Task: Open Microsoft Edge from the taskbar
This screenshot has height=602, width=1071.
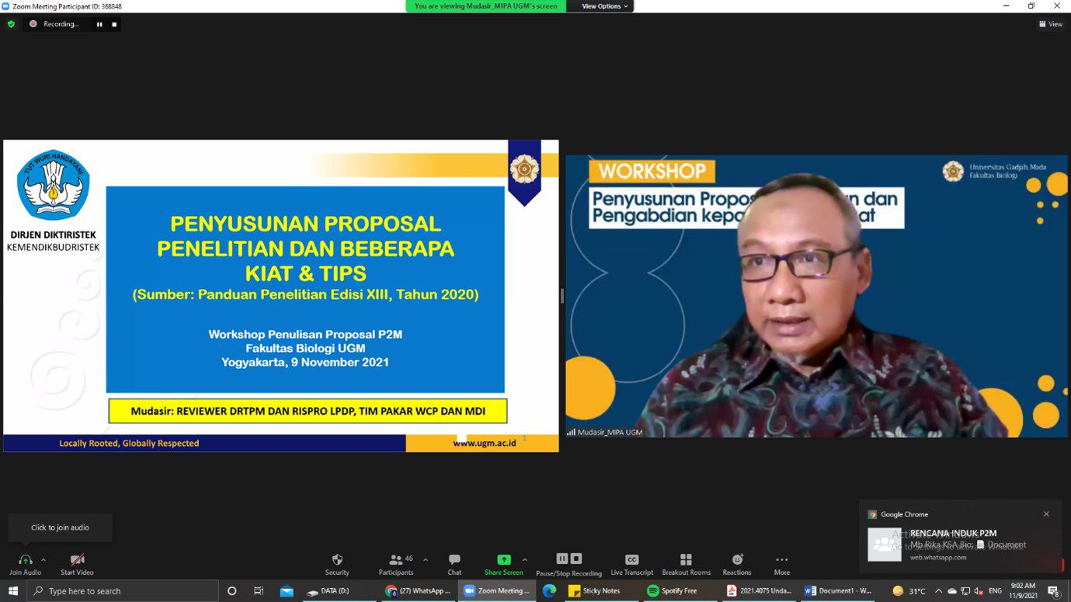Action: coord(549,591)
